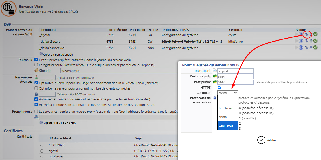Delete the _defaultSecure entry point
321x160 pixels.
tap(311, 41)
